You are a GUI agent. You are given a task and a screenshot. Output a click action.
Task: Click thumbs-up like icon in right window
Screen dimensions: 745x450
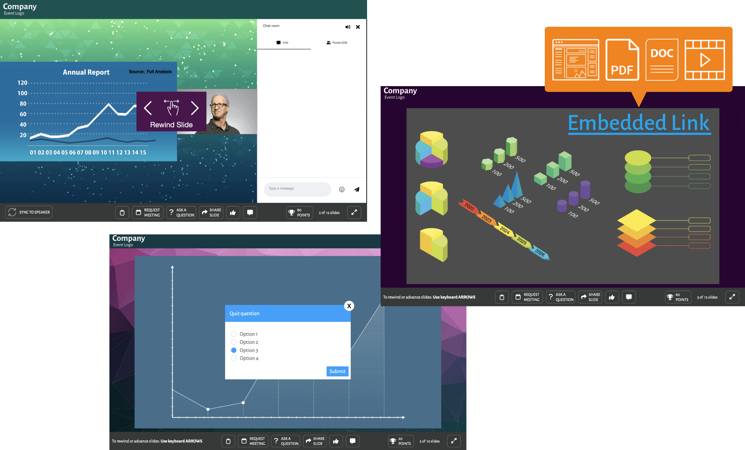[612, 297]
